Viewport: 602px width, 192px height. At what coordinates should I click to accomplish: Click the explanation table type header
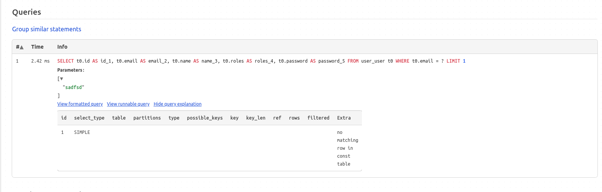click(x=174, y=118)
